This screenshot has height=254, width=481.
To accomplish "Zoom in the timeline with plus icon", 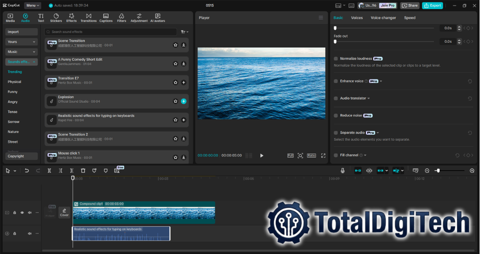I will 472,171.
